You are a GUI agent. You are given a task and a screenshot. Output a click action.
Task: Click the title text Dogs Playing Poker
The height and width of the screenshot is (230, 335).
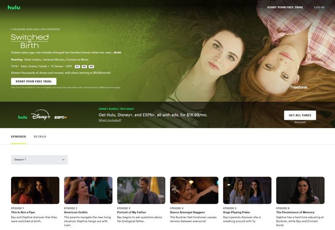237,212
